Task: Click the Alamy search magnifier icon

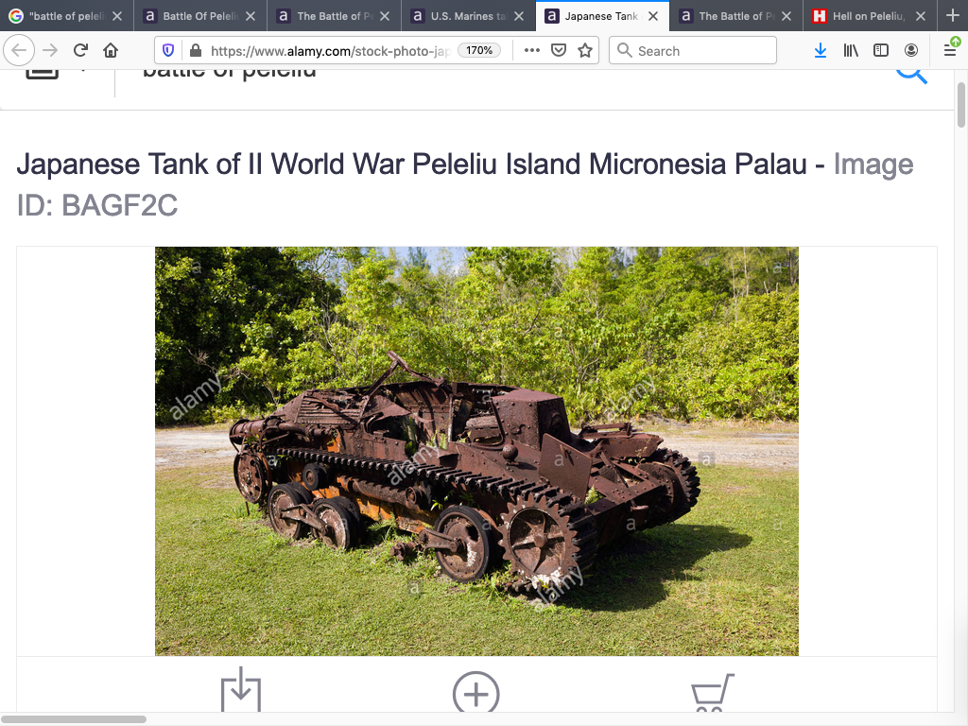Action: (911, 72)
